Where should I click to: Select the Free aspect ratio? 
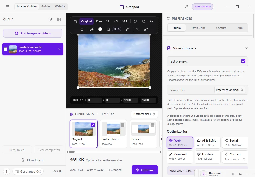[x=99, y=21]
